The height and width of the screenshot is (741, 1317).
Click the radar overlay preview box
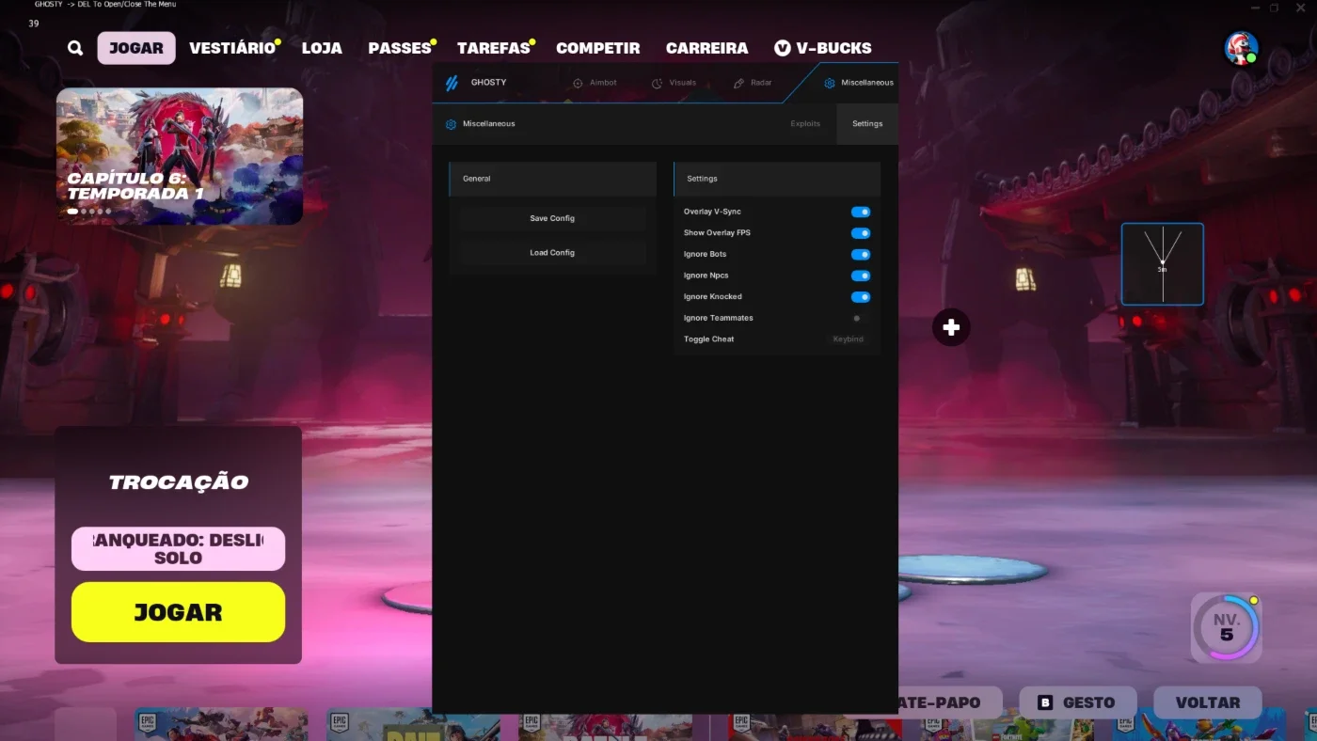1163,264
